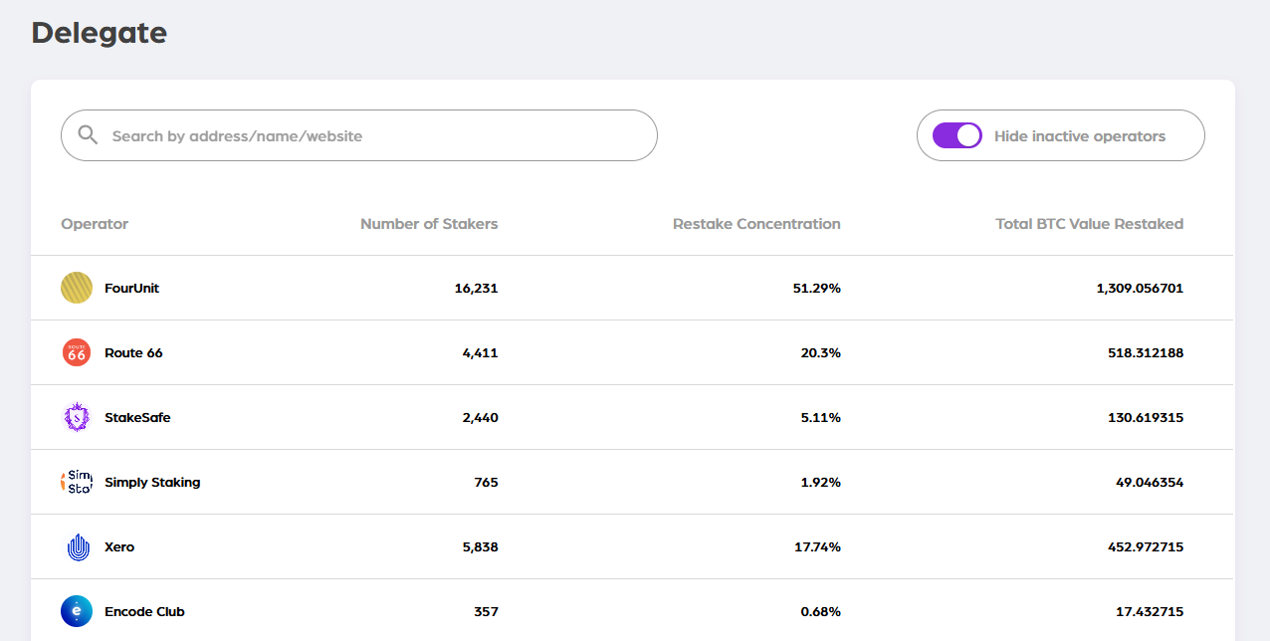The width and height of the screenshot is (1270, 641).
Task: Click the Operator column header
Action: [95, 224]
